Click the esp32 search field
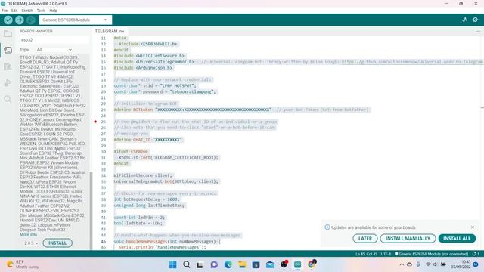Viewport: 484px width, 272px height. click(54, 40)
